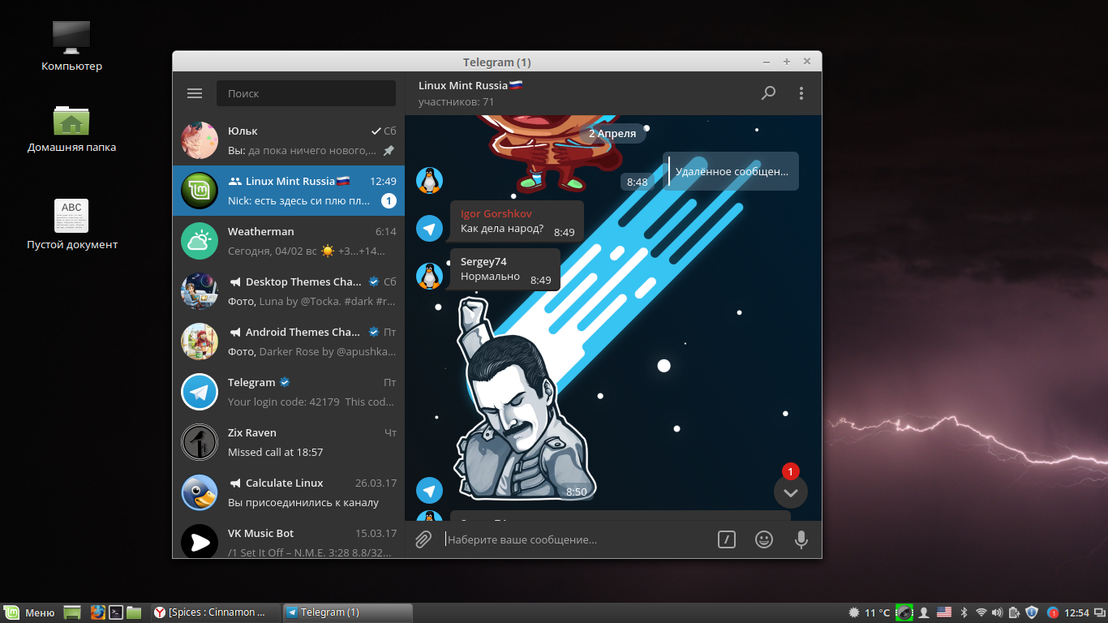Select the Telegram (1) taskbar window button
This screenshot has width=1108, height=623.
(347, 612)
